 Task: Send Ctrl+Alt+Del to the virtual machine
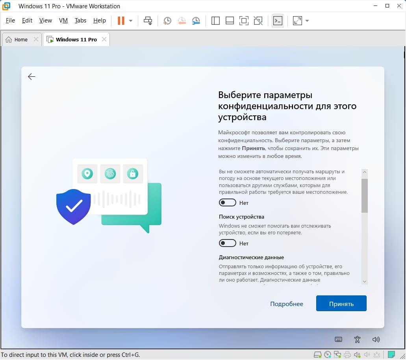tap(148, 21)
